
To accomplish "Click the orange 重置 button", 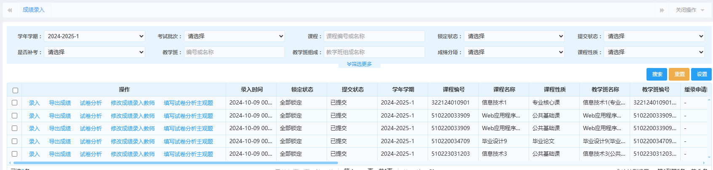I will [679, 74].
